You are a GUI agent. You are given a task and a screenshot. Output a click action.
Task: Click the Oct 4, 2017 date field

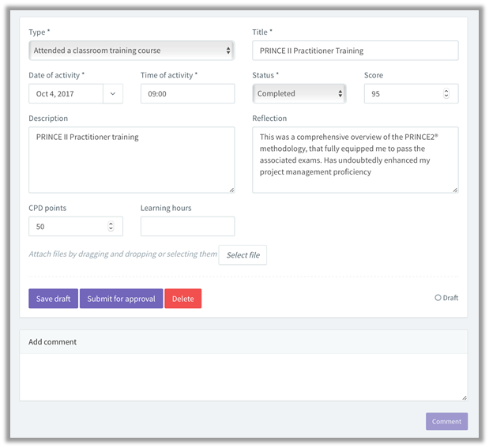point(66,93)
